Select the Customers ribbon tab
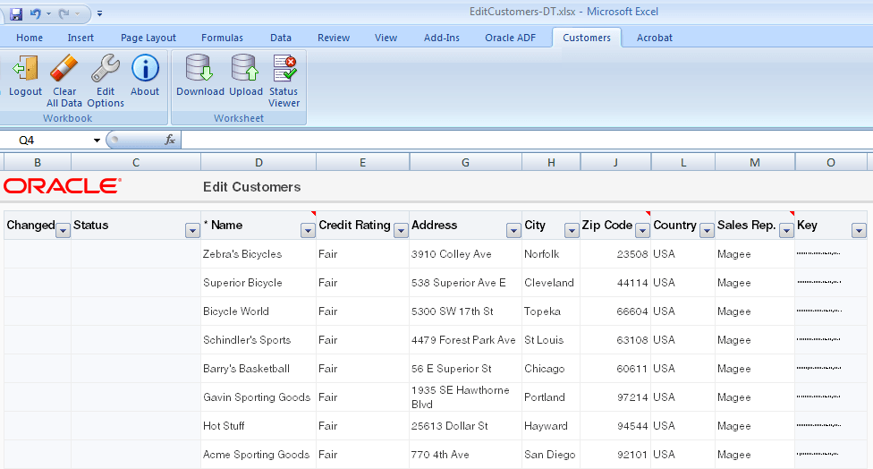The height and width of the screenshot is (469, 873). [x=587, y=38]
